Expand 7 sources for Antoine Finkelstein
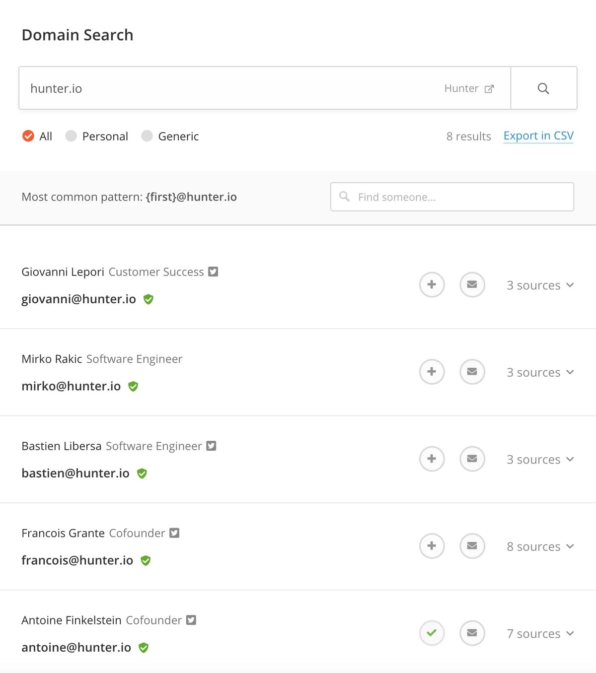Screen dimensions: 596x673 point(540,634)
